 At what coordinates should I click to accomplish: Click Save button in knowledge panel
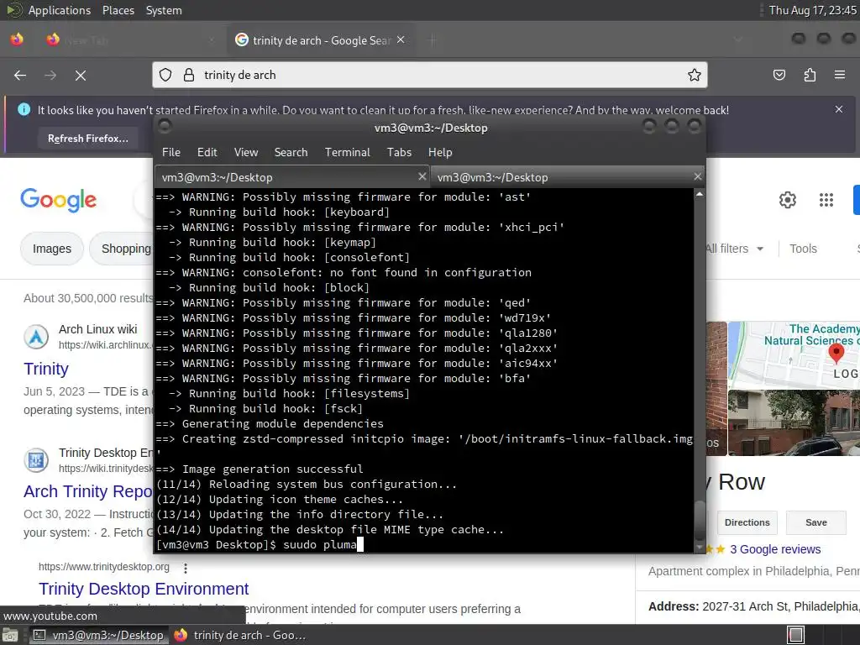tap(816, 522)
